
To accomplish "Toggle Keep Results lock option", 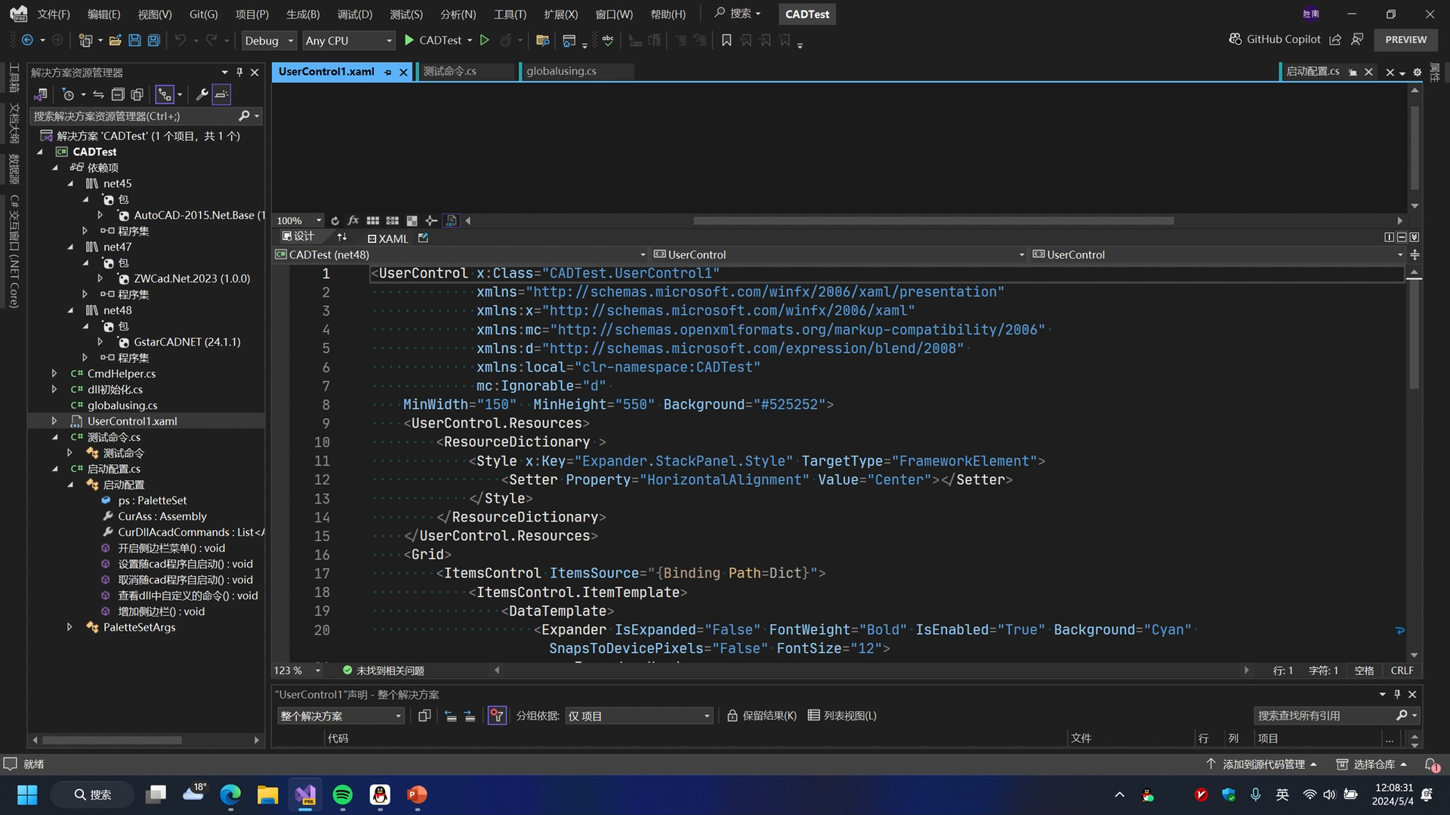I will pos(761,715).
